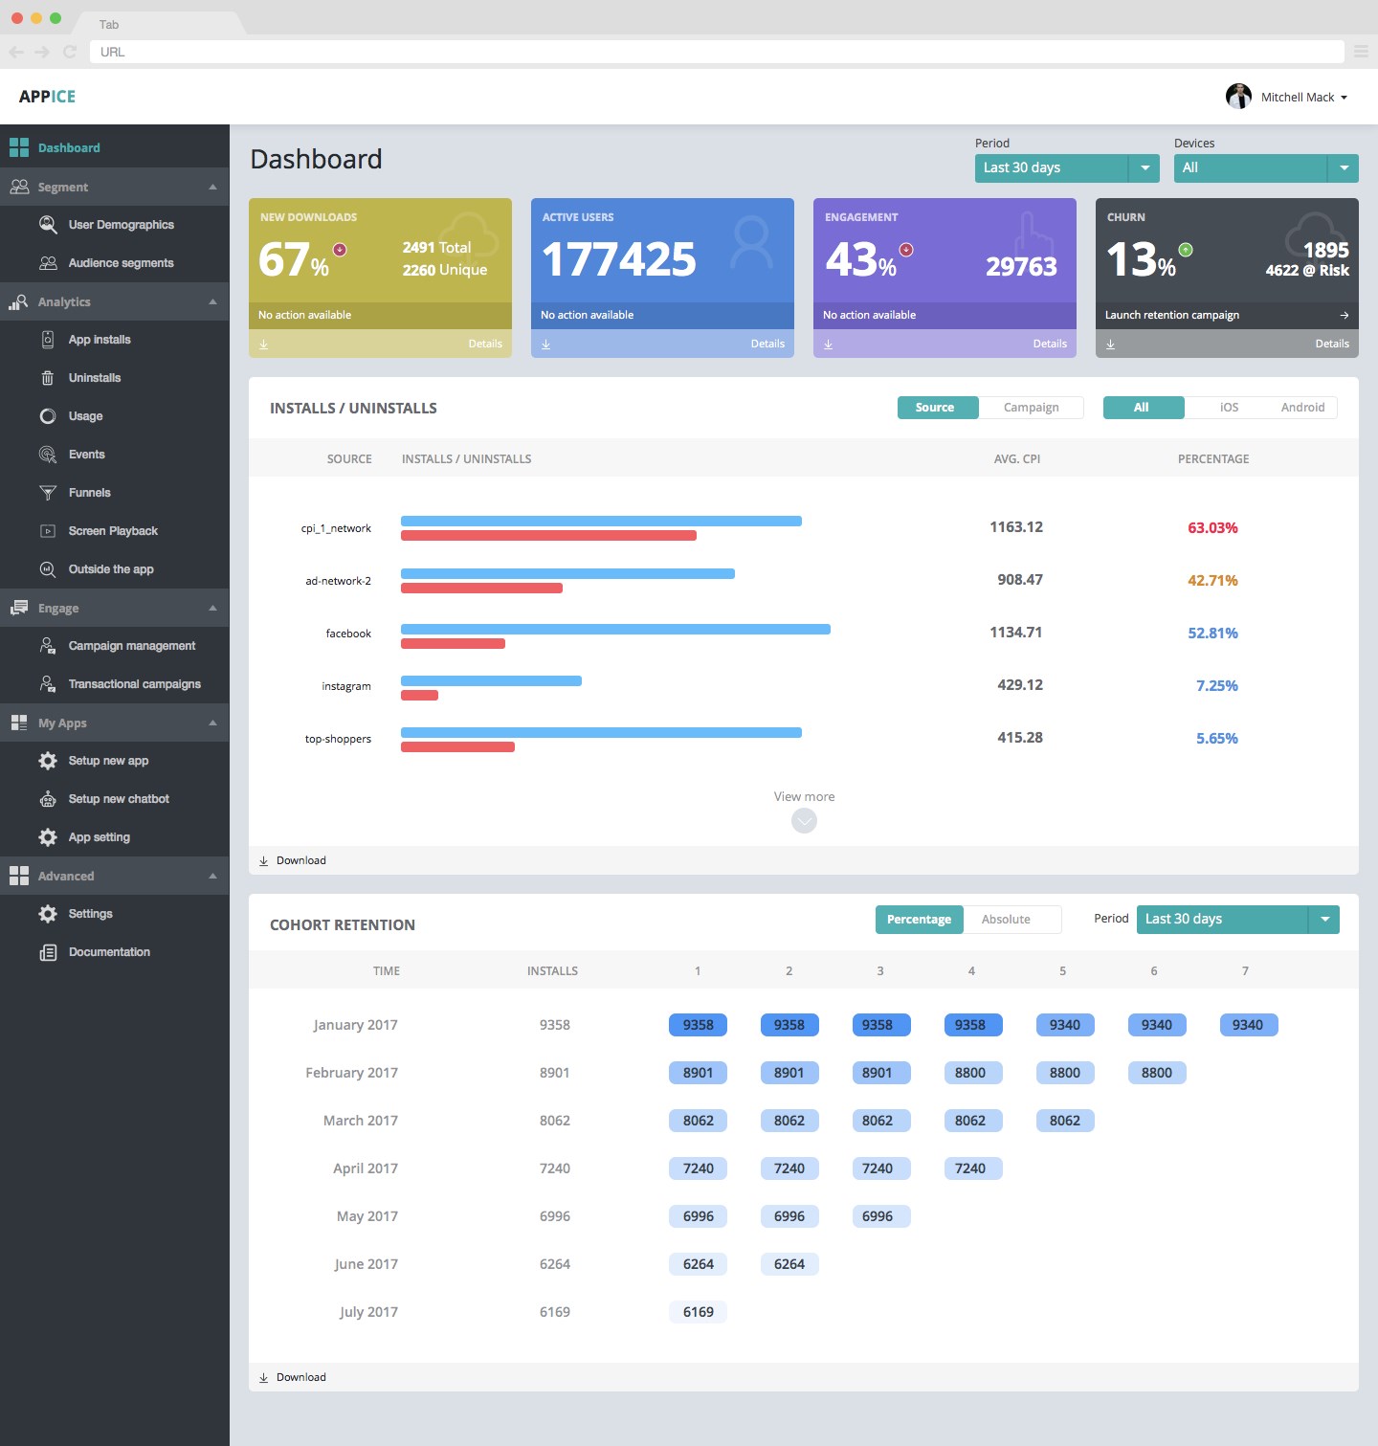
Task: Open the Cohort Retention Period dropdown
Action: coord(1238,920)
